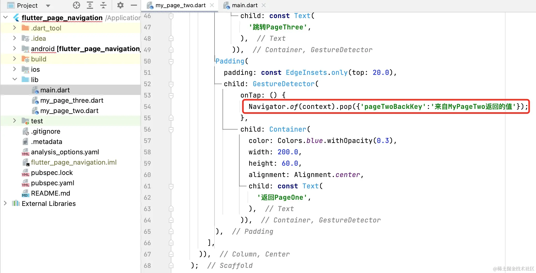This screenshot has width=536, height=273.
Task: Toggle code fold marker at line 61
Action: pos(171,186)
